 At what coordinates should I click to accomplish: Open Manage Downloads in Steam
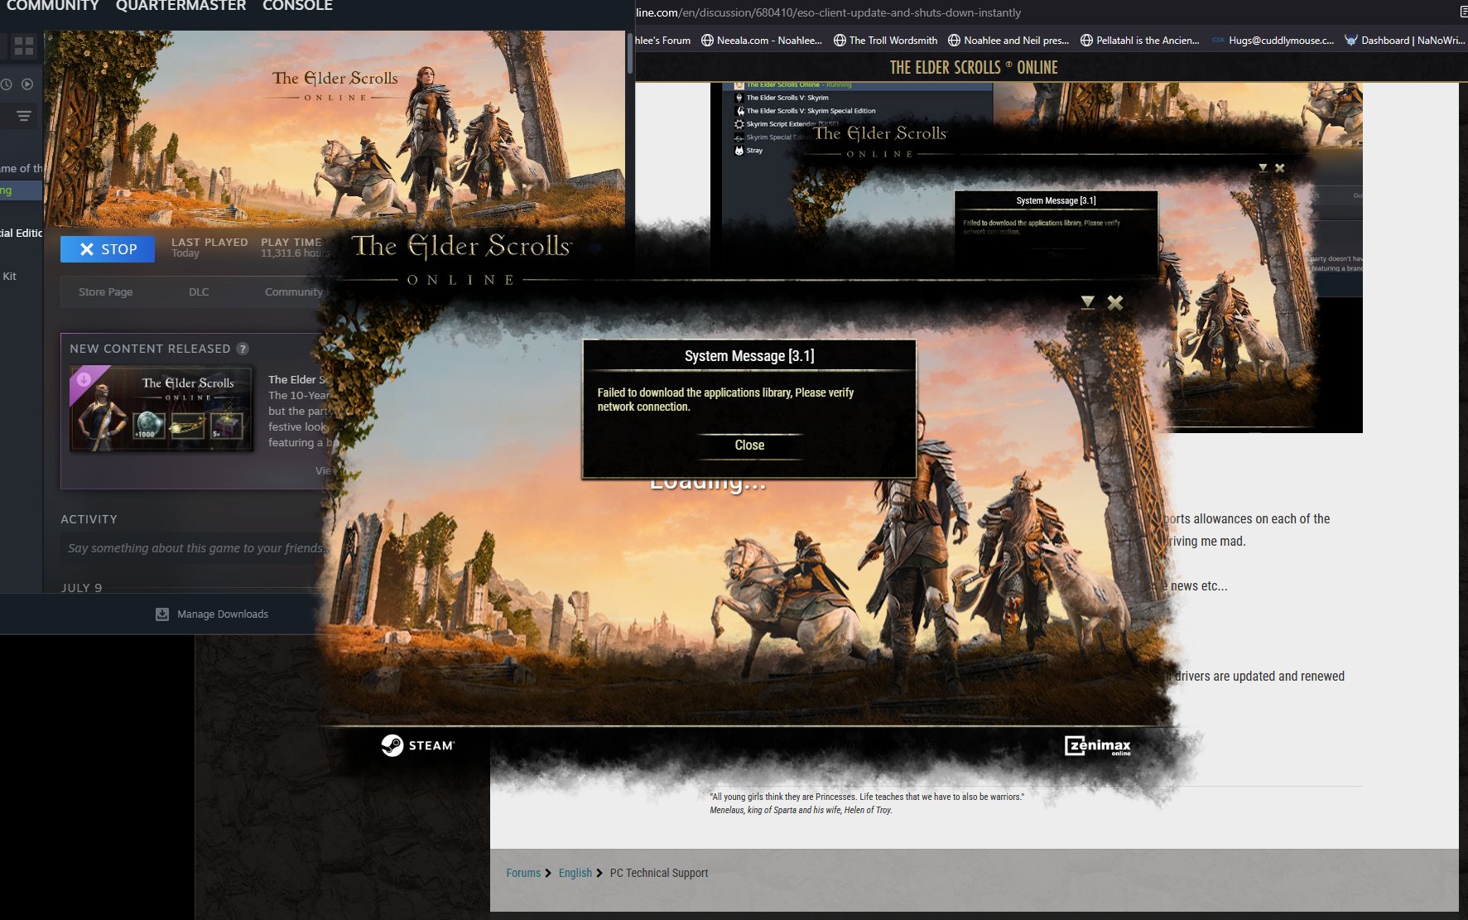[x=222, y=614]
